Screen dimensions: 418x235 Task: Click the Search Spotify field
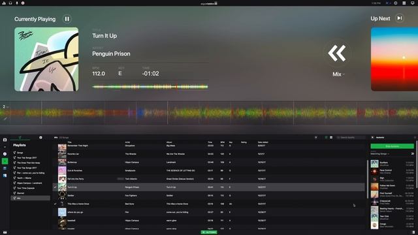pos(351,138)
